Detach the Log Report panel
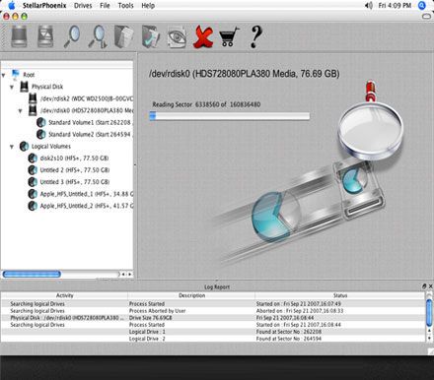This screenshot has height=380, width=434. pyautogui.click(x=424, y=286)
